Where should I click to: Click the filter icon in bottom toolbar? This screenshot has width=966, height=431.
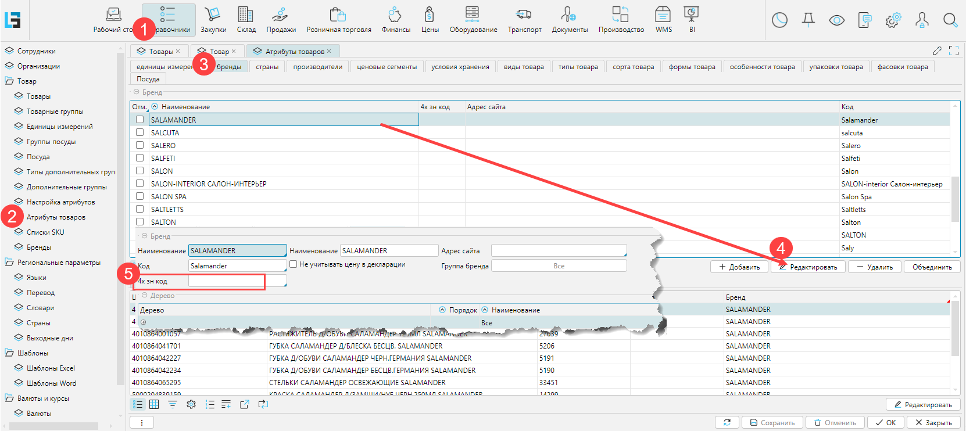click(173, 404)
